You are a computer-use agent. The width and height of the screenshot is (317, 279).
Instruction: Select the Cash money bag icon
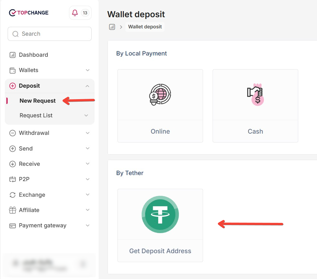coord(255,95)
